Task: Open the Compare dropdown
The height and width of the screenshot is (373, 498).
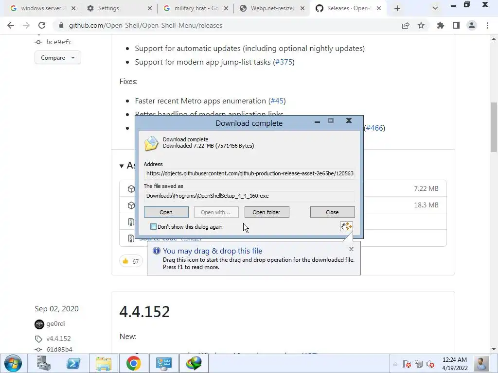Action: pyautogui.click(x=58, y=58)
